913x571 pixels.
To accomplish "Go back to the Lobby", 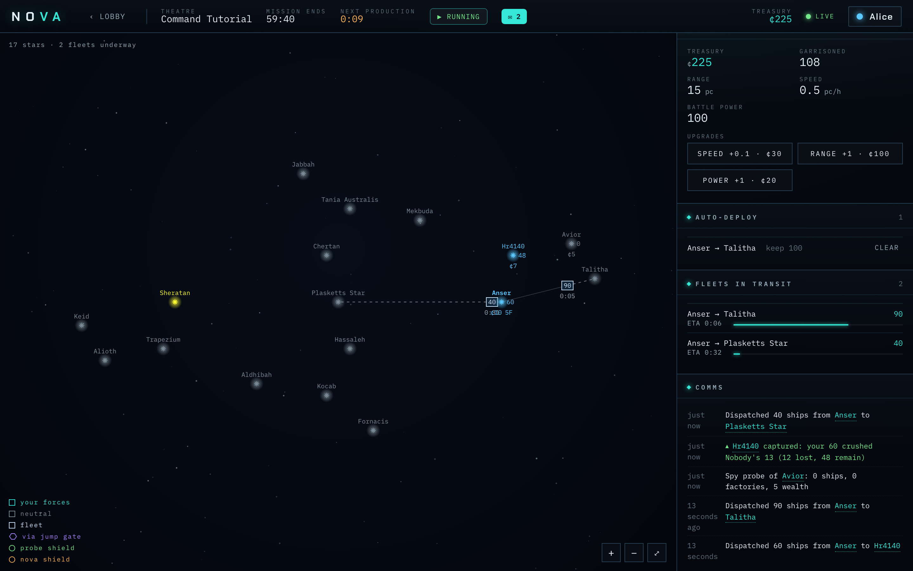I will click(x=107, y=16).
